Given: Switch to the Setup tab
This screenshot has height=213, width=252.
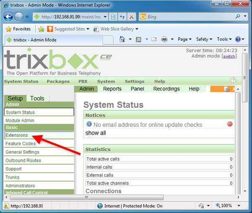Looking at the screenshot, I should 15,98.
